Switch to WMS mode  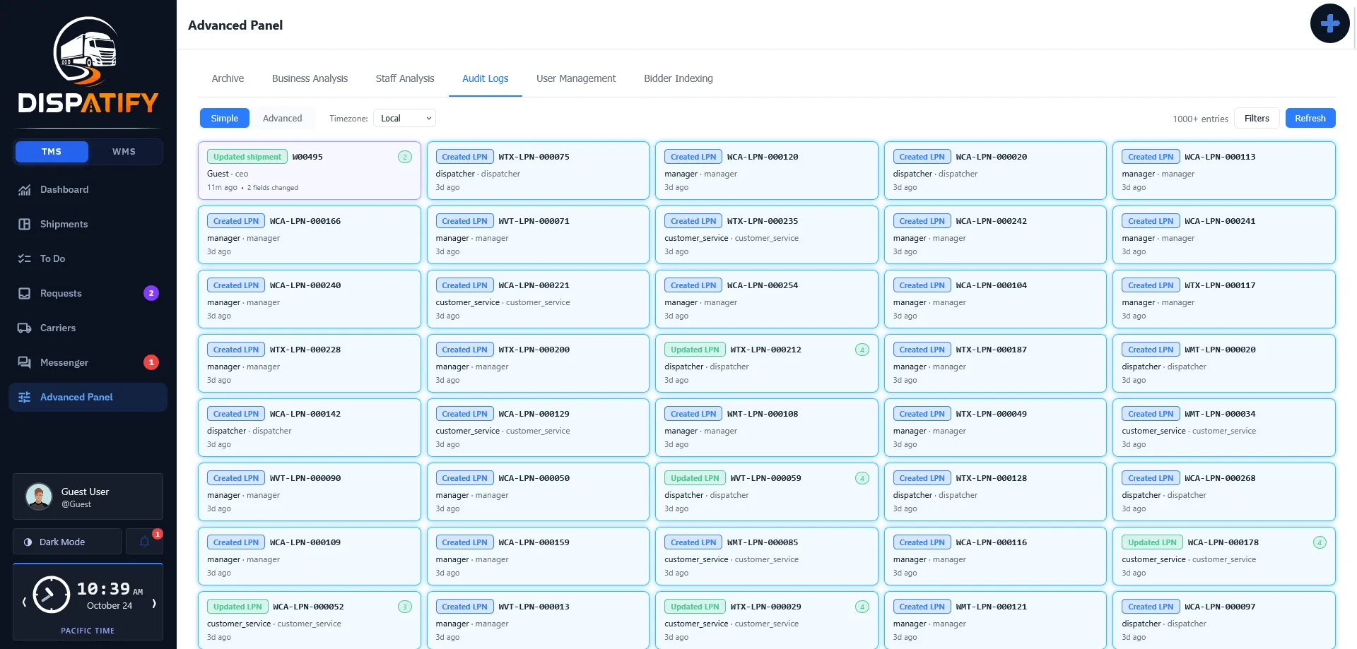point(124,151)
